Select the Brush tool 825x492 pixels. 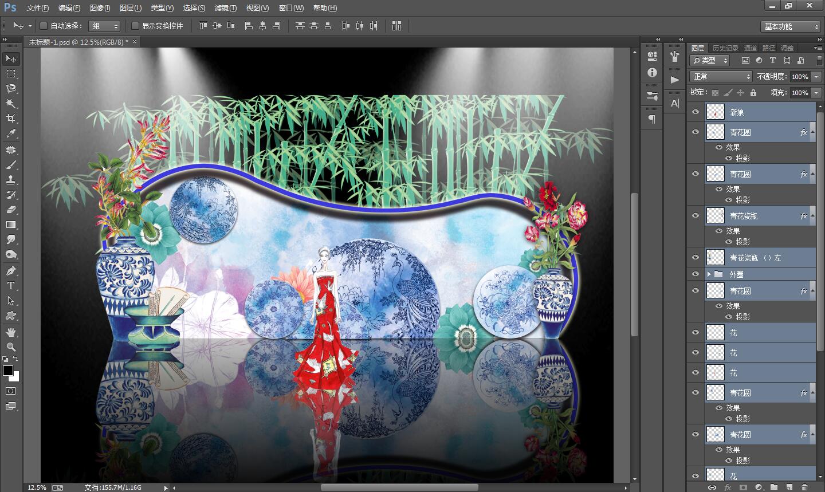tap(10, 165)
